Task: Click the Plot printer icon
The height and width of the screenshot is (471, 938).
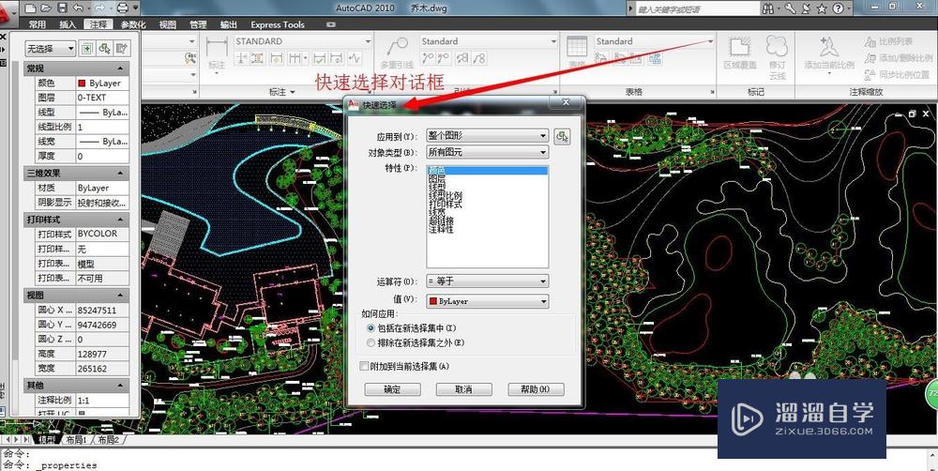Action: pos(123,8)
